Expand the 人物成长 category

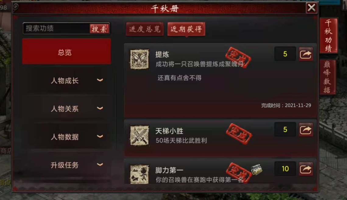(x=66, y=81)
